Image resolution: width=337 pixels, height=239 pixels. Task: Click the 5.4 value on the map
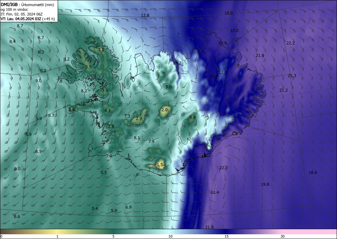[95, 208]
